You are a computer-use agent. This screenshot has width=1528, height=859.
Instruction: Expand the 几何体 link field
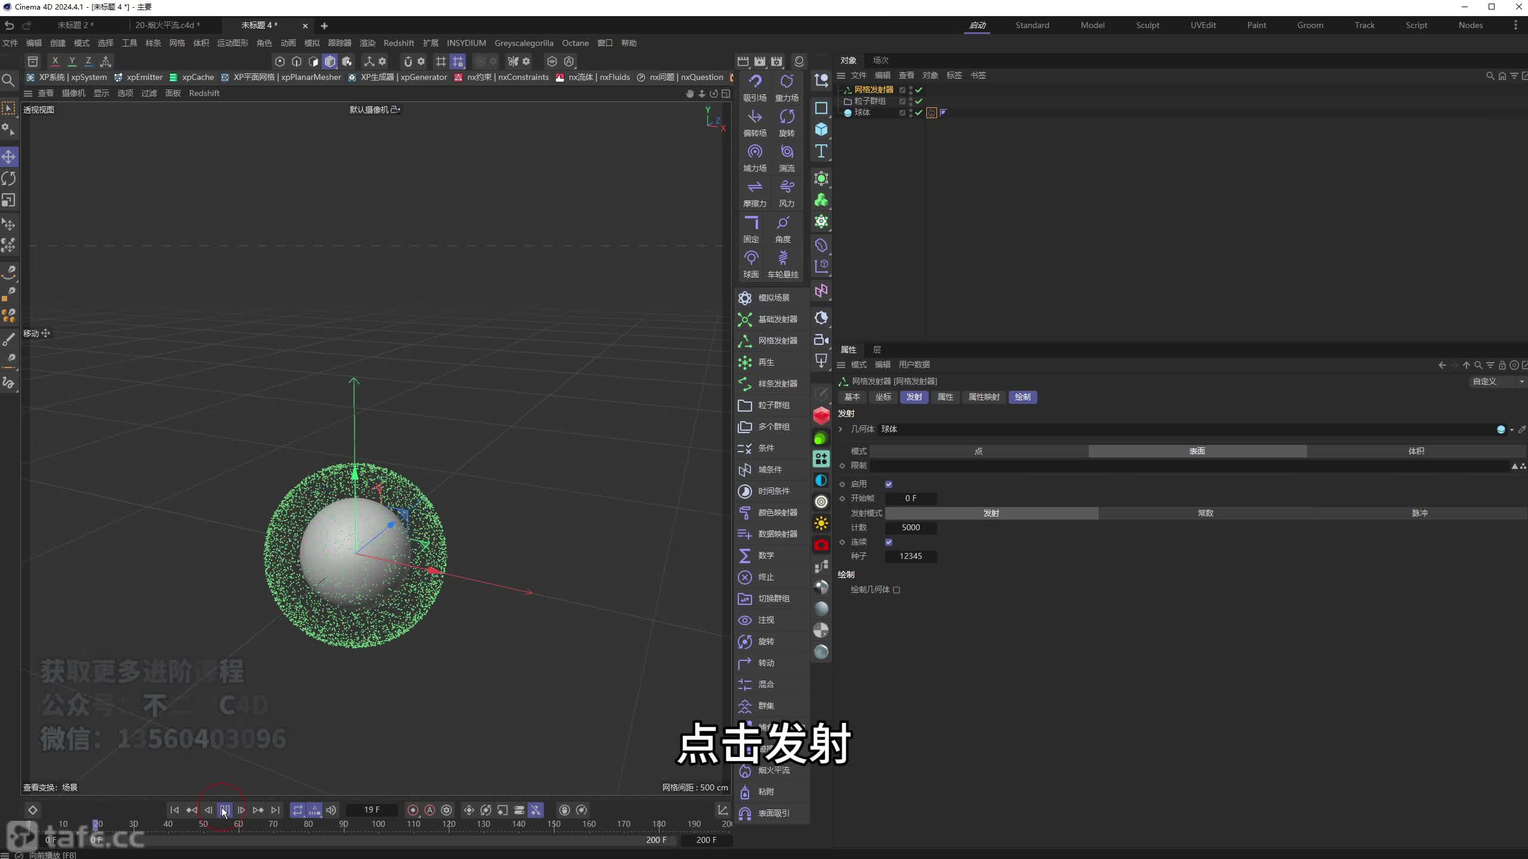tap(840, 429)
